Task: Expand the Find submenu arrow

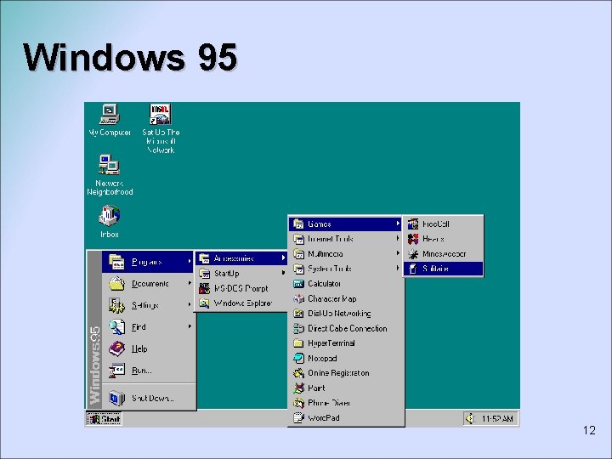Action: pos(190,326)
